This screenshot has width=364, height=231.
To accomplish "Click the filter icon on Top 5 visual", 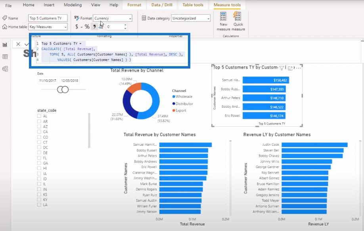I will tap(282, 68).
